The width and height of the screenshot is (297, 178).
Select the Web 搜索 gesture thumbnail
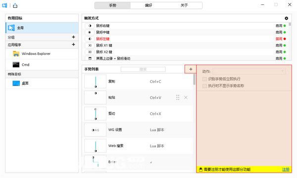tap(95, 146)
